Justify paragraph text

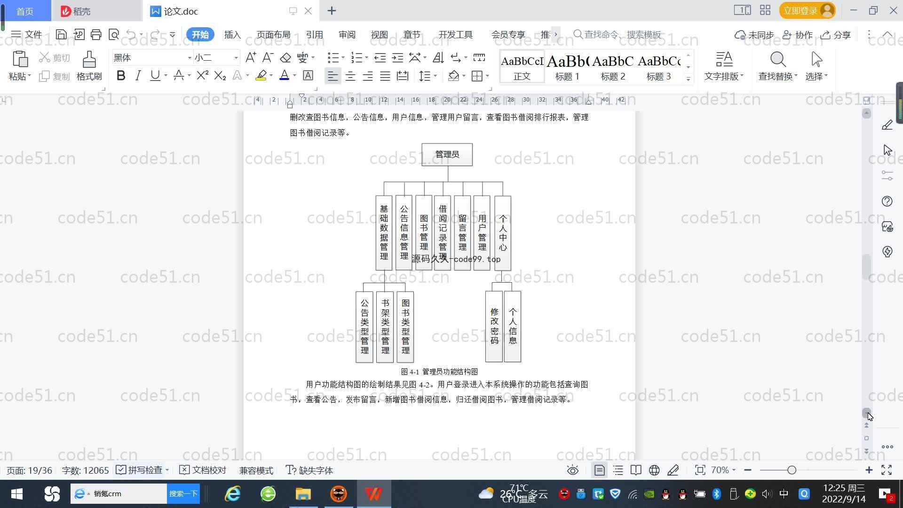[x=385, y=76]
